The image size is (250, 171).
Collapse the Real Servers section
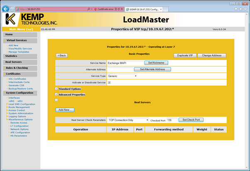pos(56,100)
